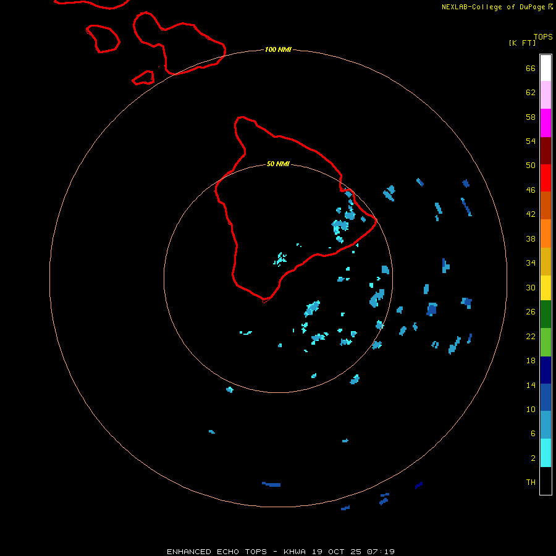Viewport: 556px width, 556px height.
Task: Click the black threshold swatch at legend bottom
Action: click(545, 481)
